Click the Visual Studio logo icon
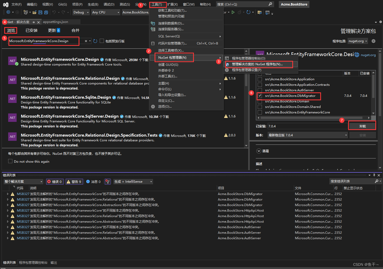The width and height of the screenshot is (383, 269). (6, 4)
